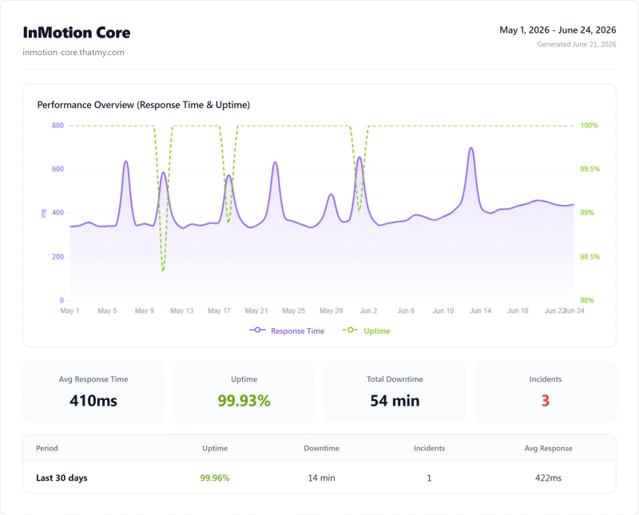Click the 100% right y-axis label
639x515 pixels.
pyautogui.click(x=589, y=125)
